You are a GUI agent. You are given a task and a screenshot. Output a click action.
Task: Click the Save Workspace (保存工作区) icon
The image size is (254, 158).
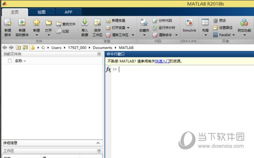point(97,22)
